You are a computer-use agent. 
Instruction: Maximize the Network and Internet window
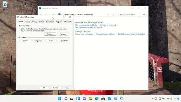(x=139, y=8)
